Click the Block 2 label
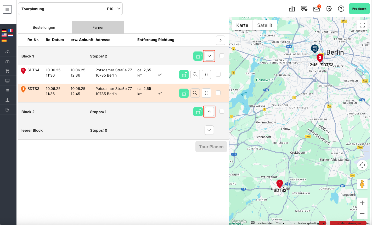 (28, 112)
